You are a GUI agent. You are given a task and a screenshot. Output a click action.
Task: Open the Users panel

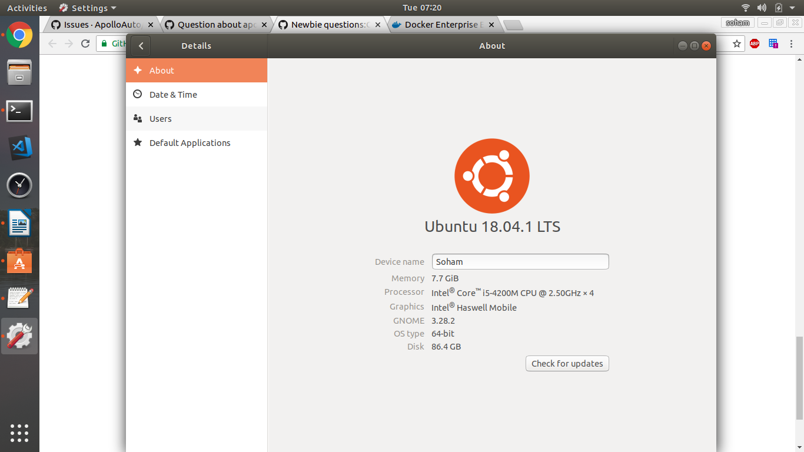(x=197, y=119)
